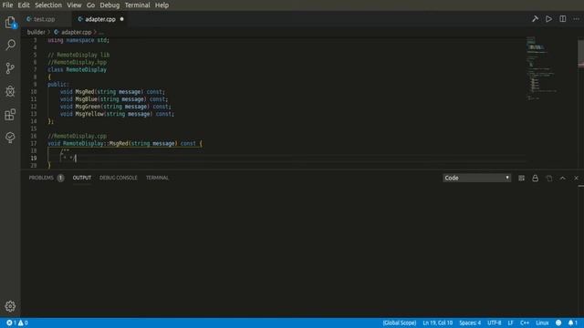584x328 pixels.
Task: Click the //RemoteDisplay.cpp comment line
Action: 77,136
